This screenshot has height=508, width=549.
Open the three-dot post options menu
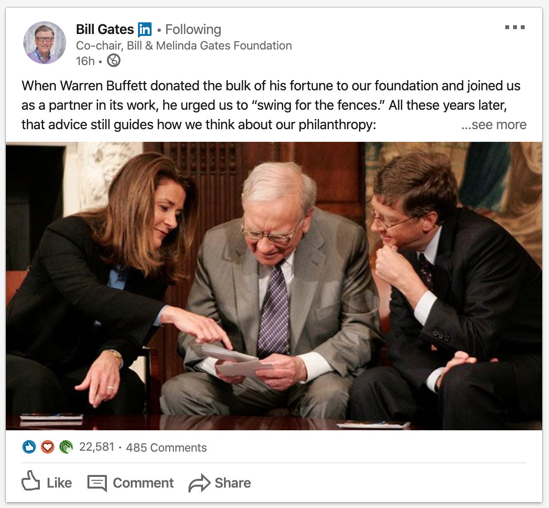pyautogui.click(x=515, y=27)
